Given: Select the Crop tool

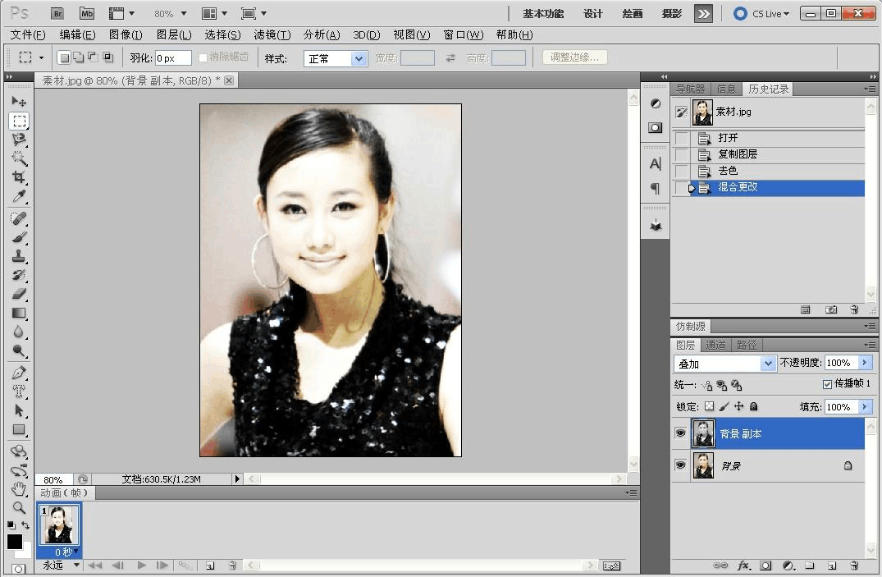Looking at the screenshot, I should coord(19,177).
